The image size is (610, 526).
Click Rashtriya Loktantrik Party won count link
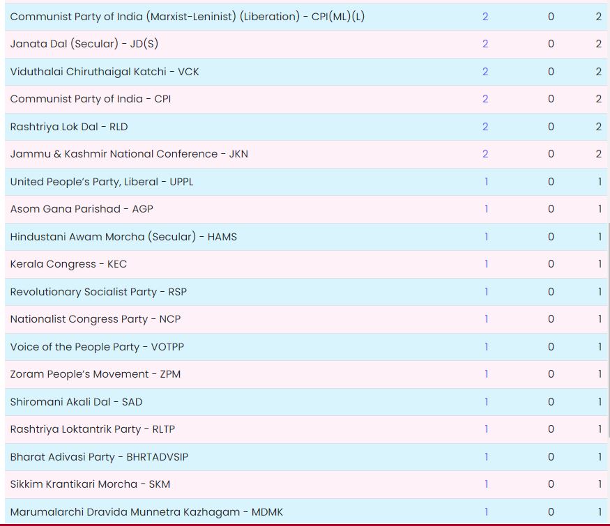486,429
